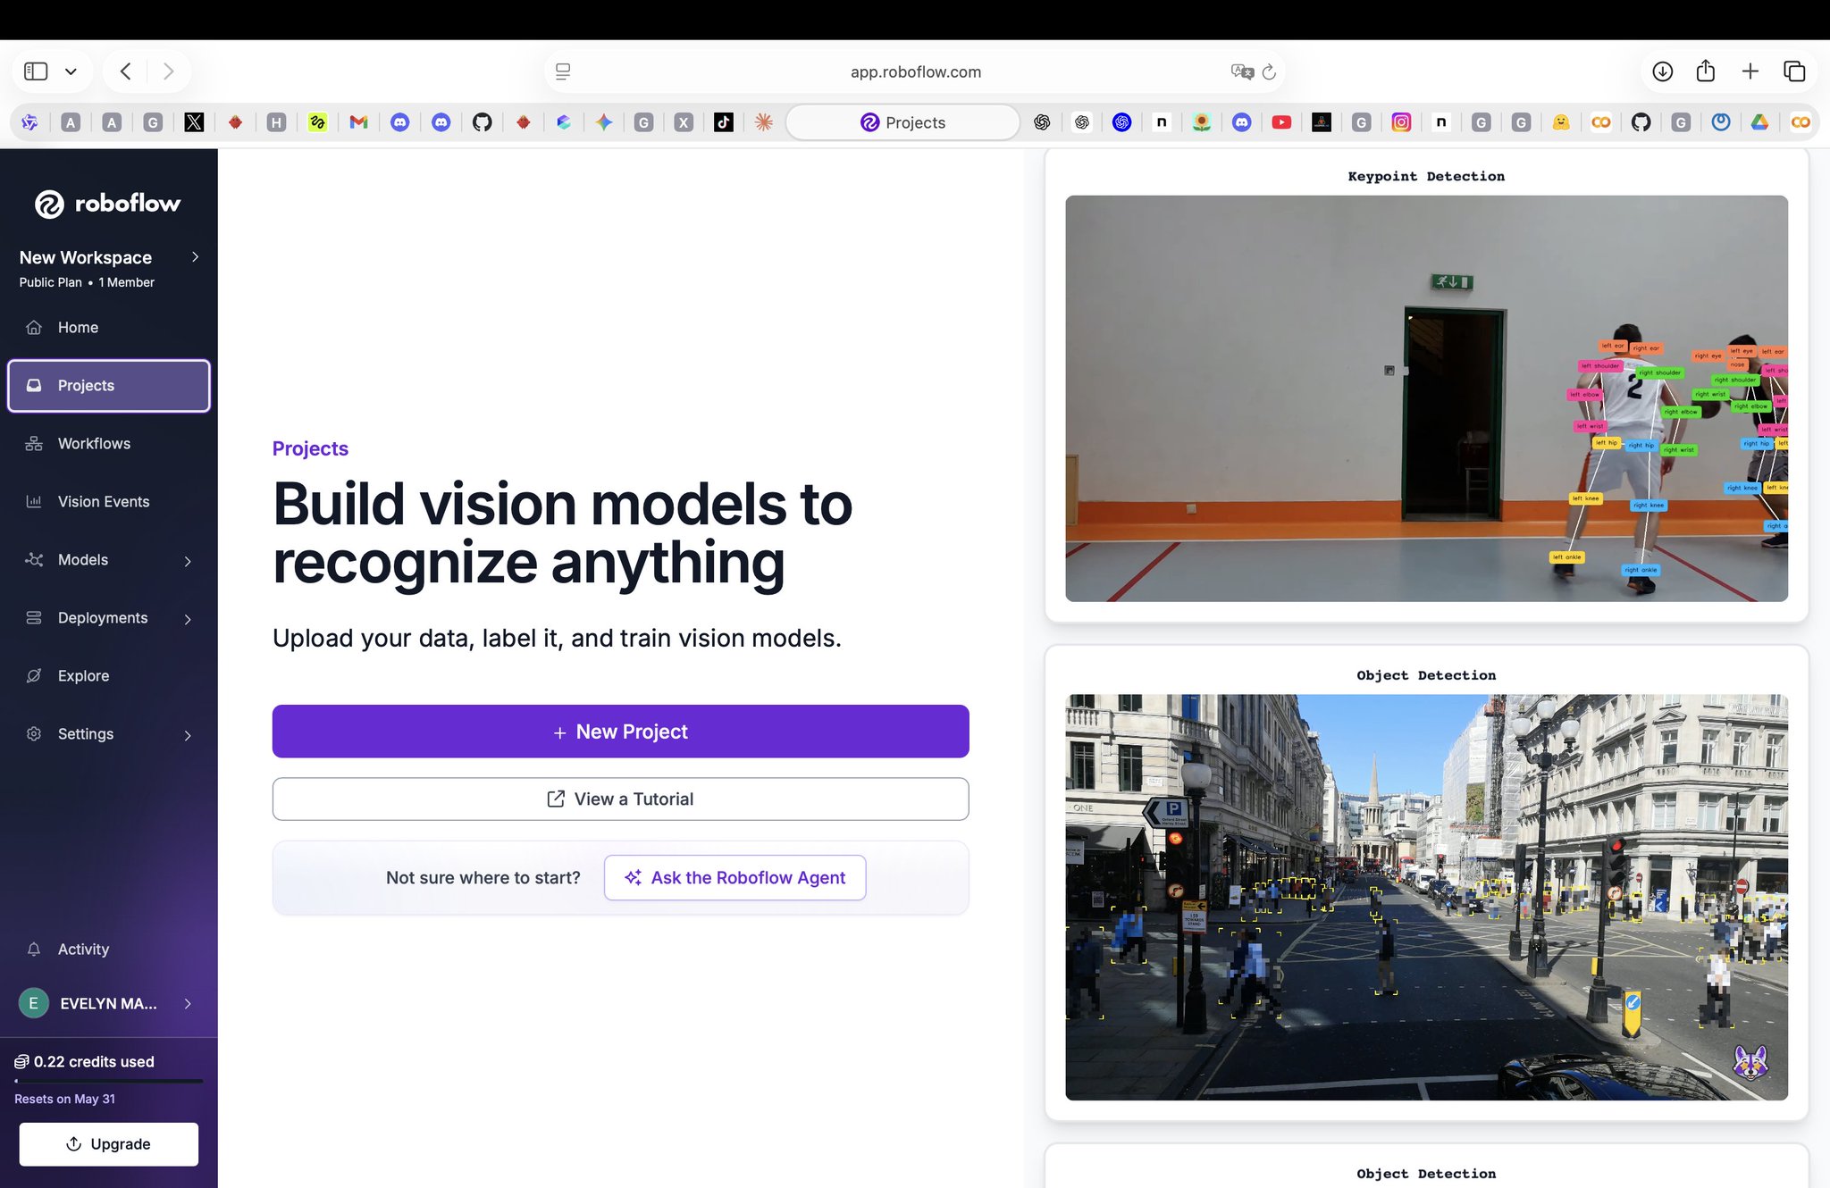Show the tab overview
1830x1188 pixels.
pyautogui.click(x=1794, y=71)
